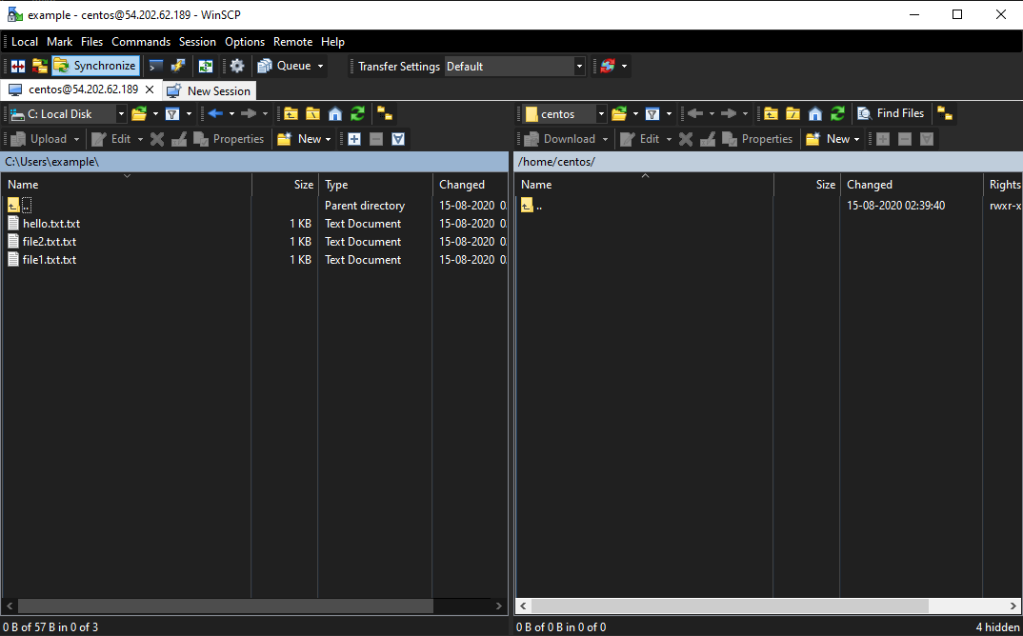Click the Compare Directories icon

click(x=17, y=66)
